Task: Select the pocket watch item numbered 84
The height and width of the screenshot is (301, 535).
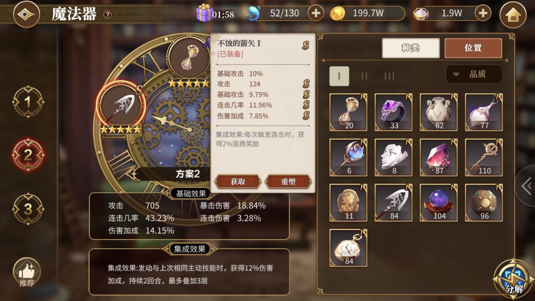Action: (x=349, y=248)
